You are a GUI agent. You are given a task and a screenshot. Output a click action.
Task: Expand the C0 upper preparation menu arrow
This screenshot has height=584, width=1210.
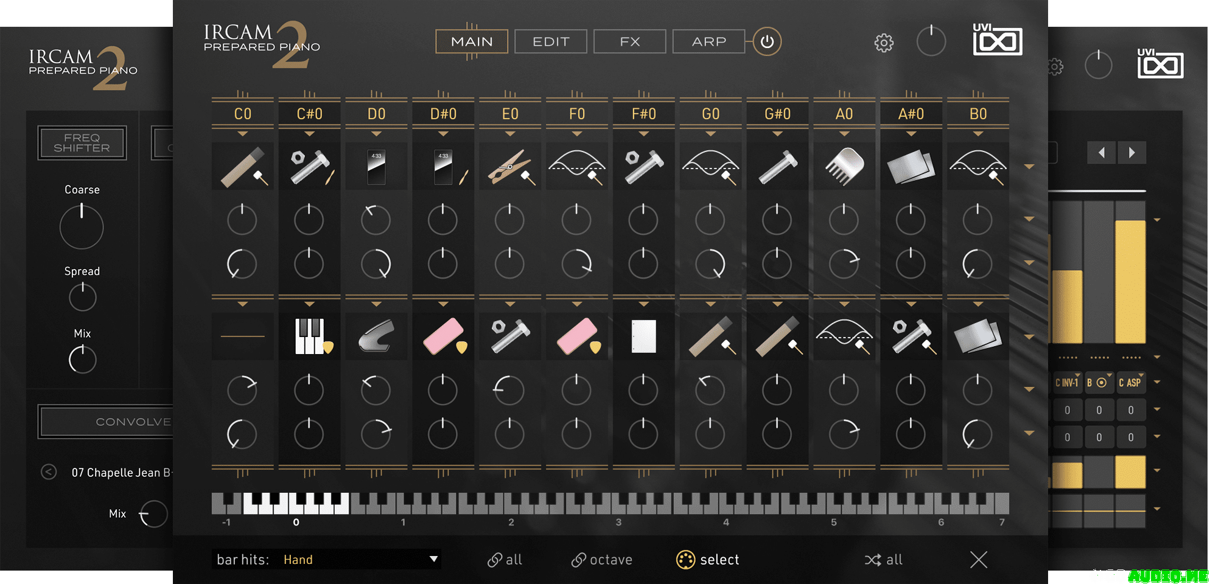(243, 134)
